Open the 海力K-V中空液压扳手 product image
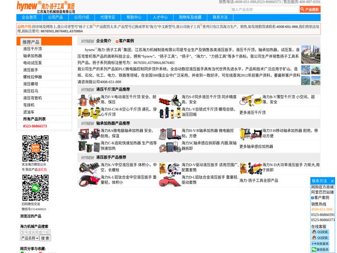Viewport: 337px width, 253px height. (89, 168)
